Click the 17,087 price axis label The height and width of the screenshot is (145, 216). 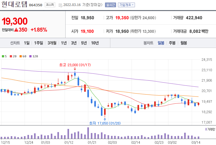[207, 122]
